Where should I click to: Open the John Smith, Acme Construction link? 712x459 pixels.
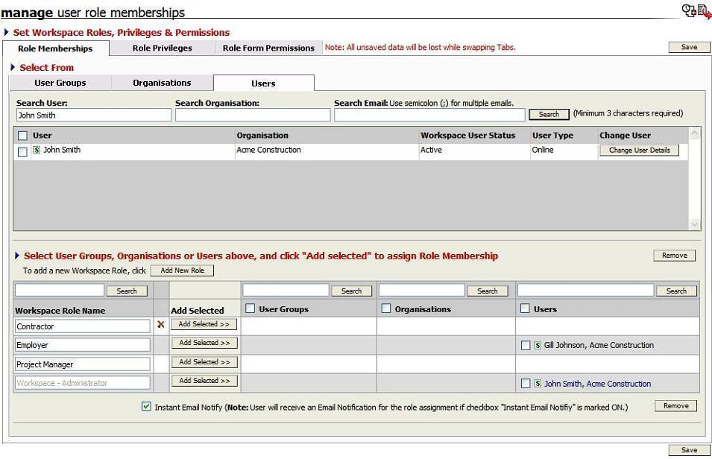597,384
